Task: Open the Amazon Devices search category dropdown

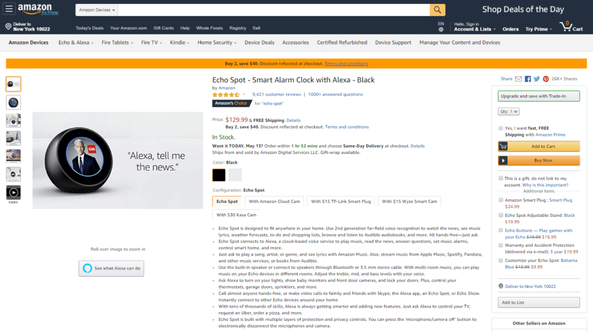Action: click(96, 10)
